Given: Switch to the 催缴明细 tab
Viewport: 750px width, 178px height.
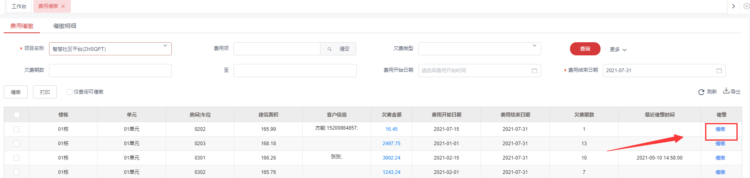Looking at the screenshot, I should (65, 26).
